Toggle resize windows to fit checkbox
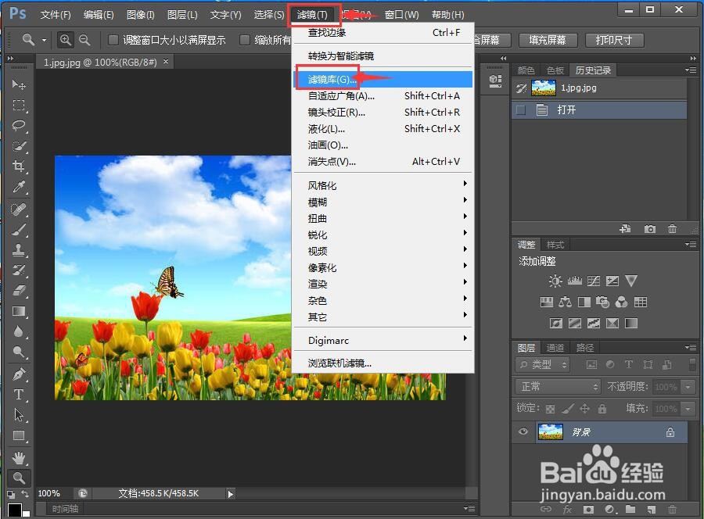 click(113, 40)
